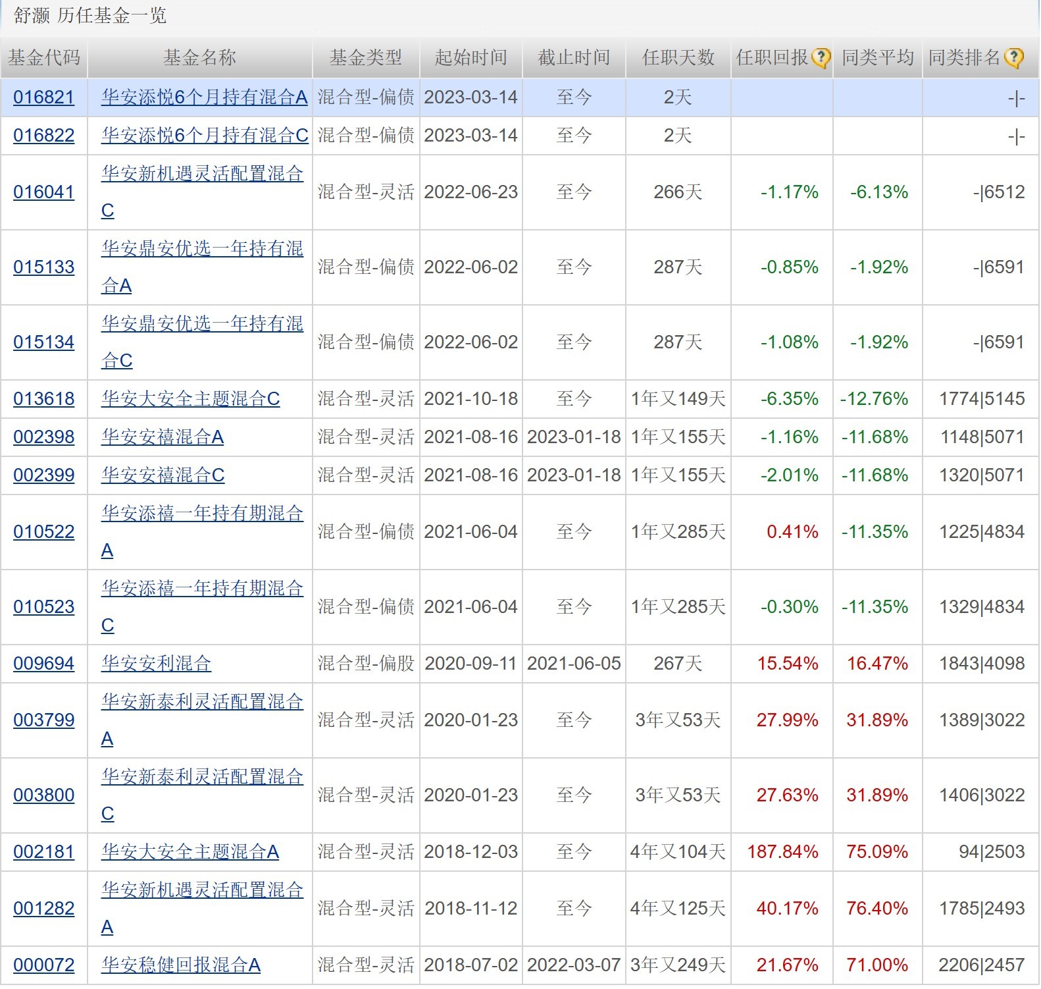Select the 187.84% return value
The height and width of the screenshot is (989, 1041).
[783, 852]
